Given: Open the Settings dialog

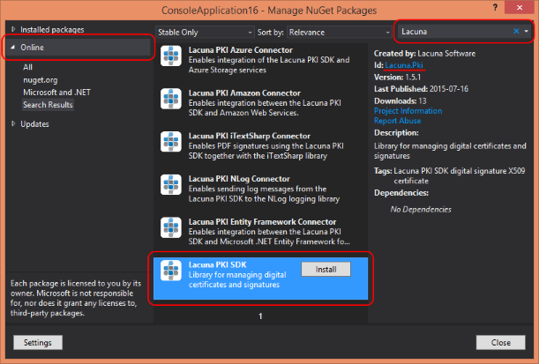Looking at the screenshot, I should pos(38,342).
